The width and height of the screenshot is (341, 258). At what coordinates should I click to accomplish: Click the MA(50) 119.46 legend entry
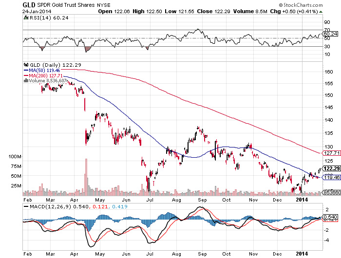[x=44, y=71]
